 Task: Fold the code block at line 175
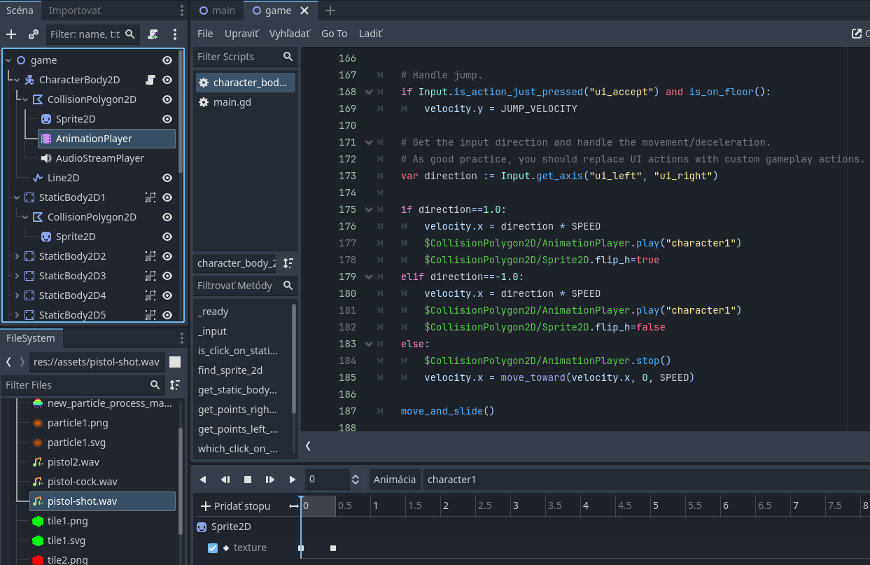pyautogui.click(x=369, y=209)
